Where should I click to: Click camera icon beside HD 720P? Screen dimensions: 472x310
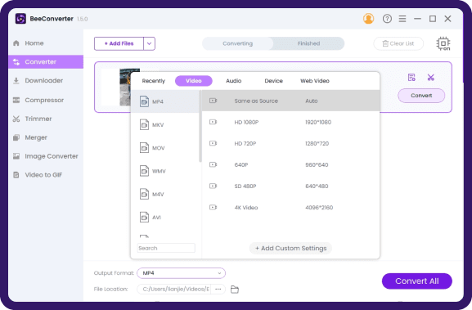[214, 143]
